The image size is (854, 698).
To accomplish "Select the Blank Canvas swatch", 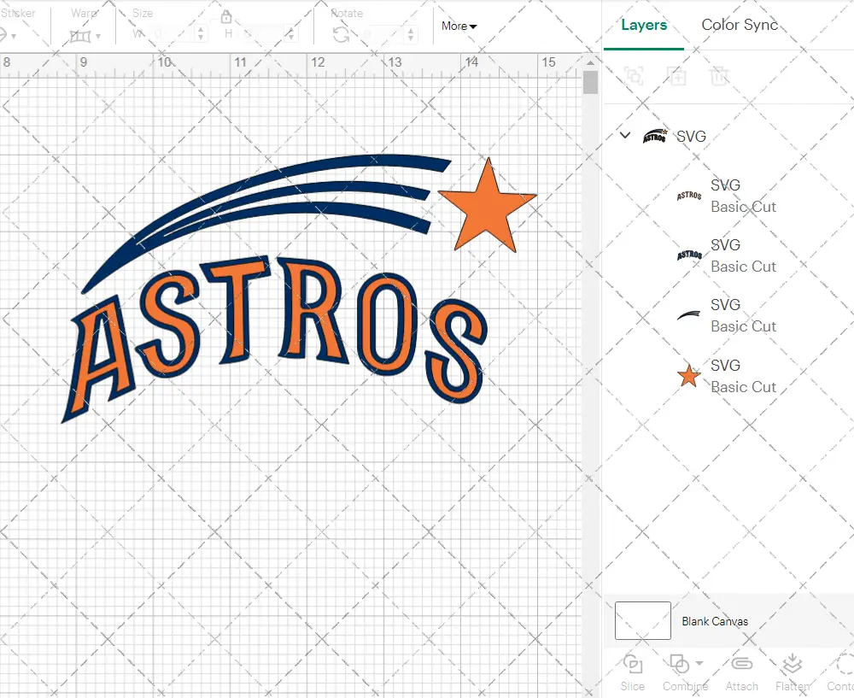I will click(643, 620).
